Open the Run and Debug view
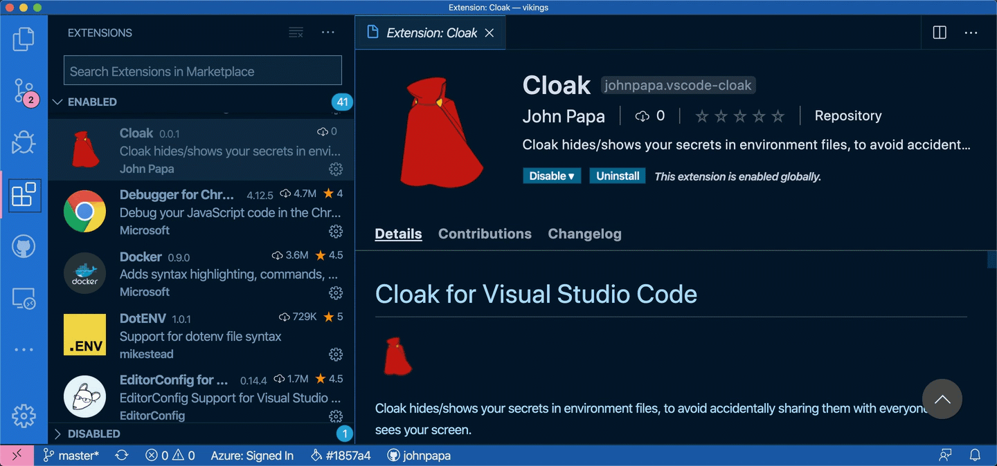The height and width of the screenshot is (466, 997). [x=24, y=143]
